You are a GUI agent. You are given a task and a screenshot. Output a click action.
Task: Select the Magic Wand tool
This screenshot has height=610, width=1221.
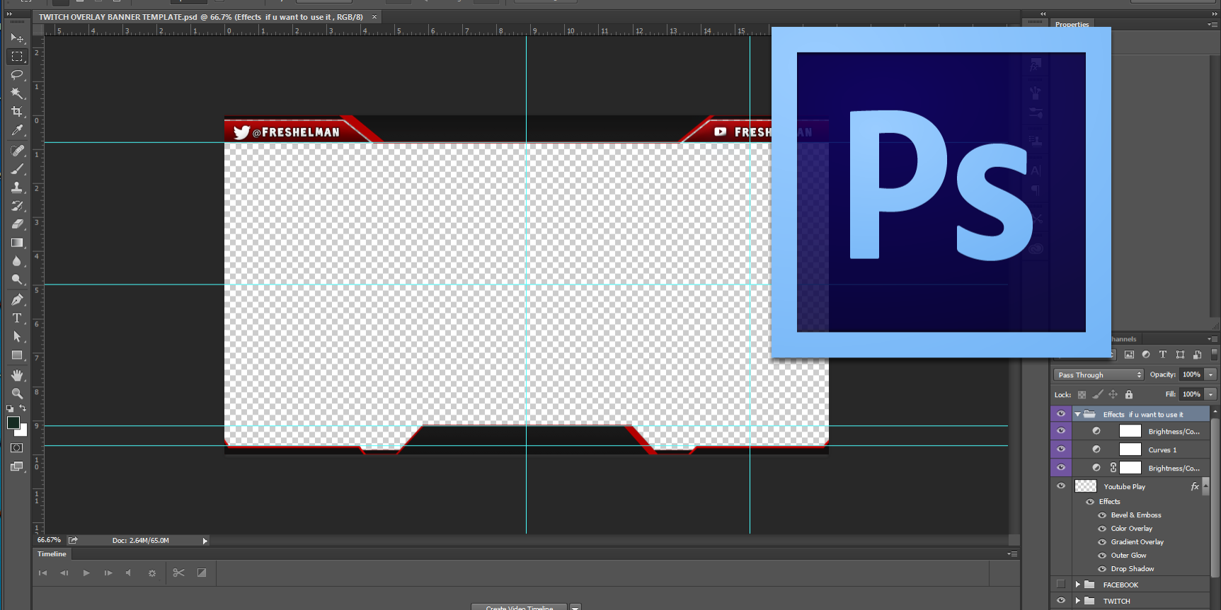pos(17,93)
